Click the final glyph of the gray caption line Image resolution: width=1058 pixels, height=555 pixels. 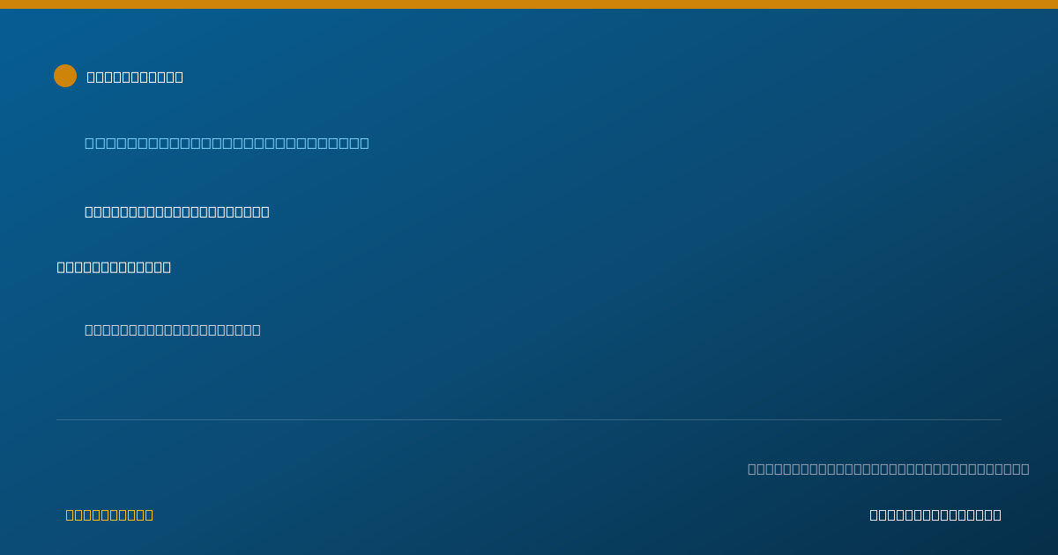click(1025, 469)
